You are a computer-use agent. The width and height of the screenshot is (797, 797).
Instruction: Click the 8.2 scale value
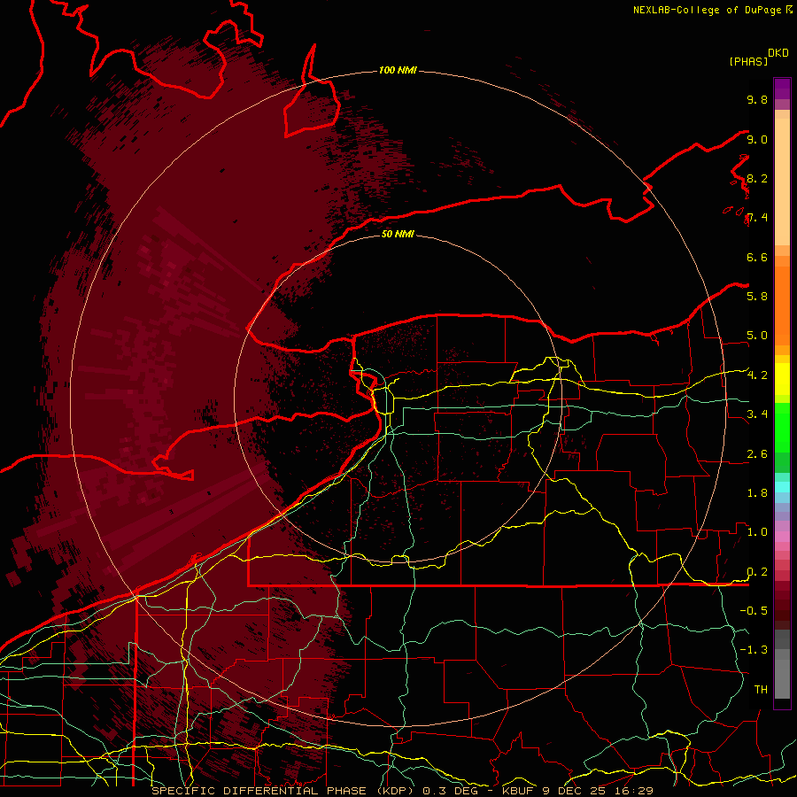point(757,178)
